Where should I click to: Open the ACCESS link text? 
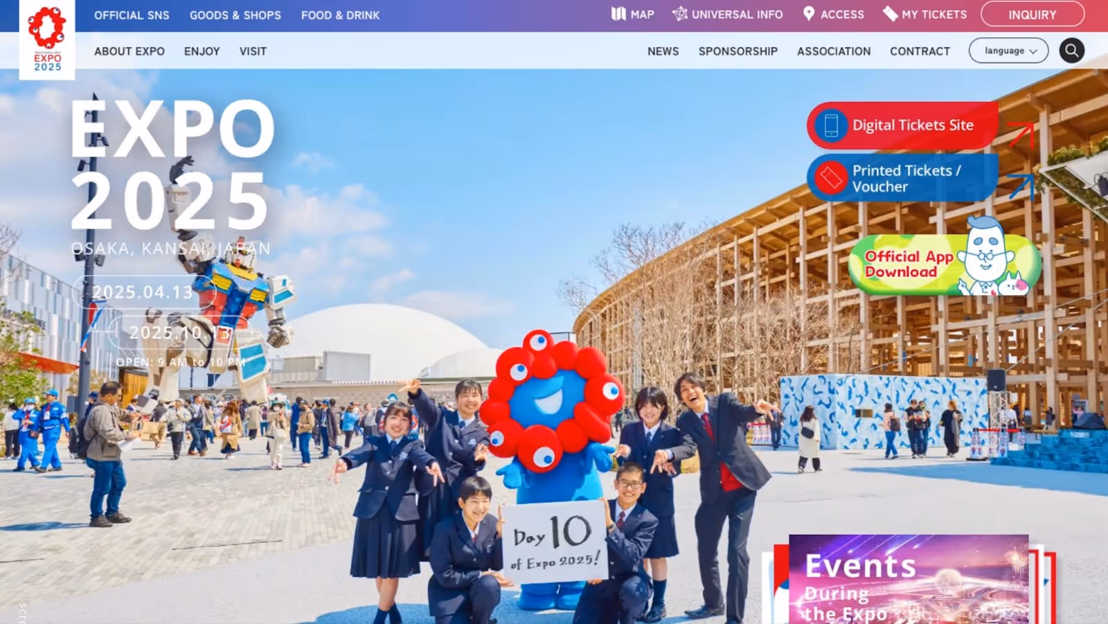click(842, 15)
